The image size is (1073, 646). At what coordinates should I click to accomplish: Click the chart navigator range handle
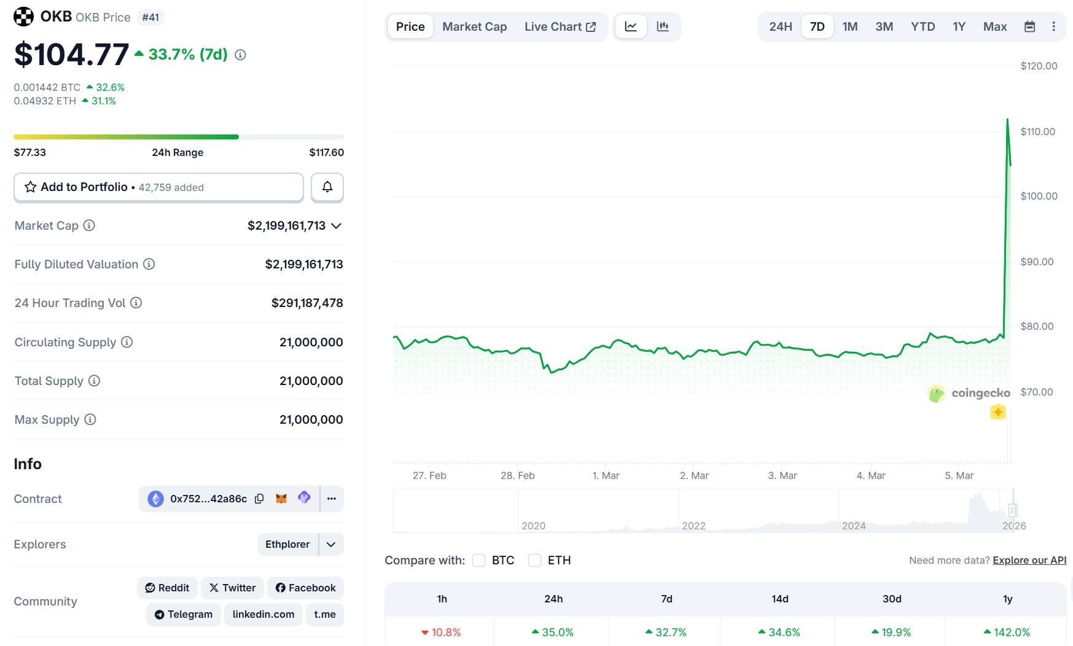tap(1013, 510)
